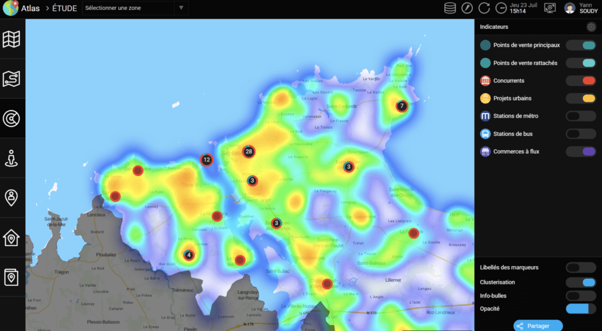602x331 pixels.
Task: Click the ÉTUDE breadcrumb
Action: pyautogui.click(x=65, y=8)
